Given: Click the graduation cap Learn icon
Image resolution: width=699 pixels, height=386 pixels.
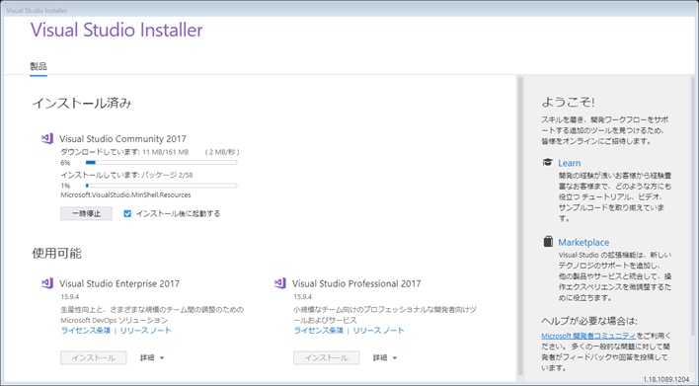Looking at the screenshot, I should pyautogui.click(x=547, y=163).
